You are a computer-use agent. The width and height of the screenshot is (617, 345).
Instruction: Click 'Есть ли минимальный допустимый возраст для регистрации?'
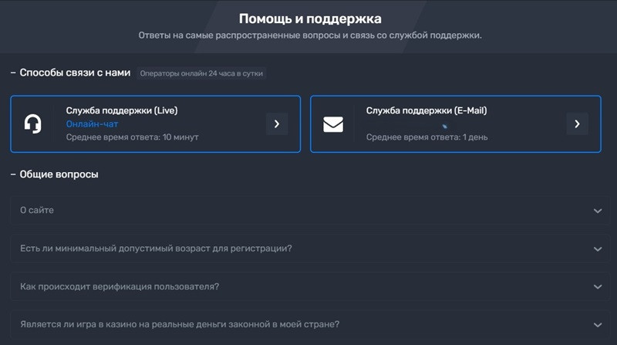point(157,249)
